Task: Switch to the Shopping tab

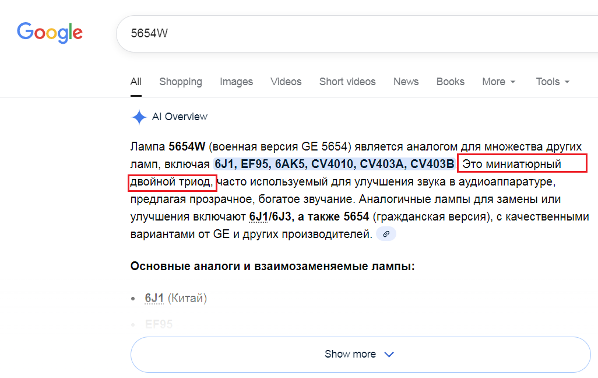Action: point(181,82)
